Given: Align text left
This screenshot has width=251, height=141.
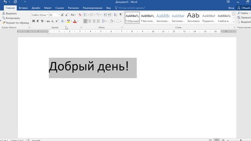Looking at the screenshot, I should point(85,21).
